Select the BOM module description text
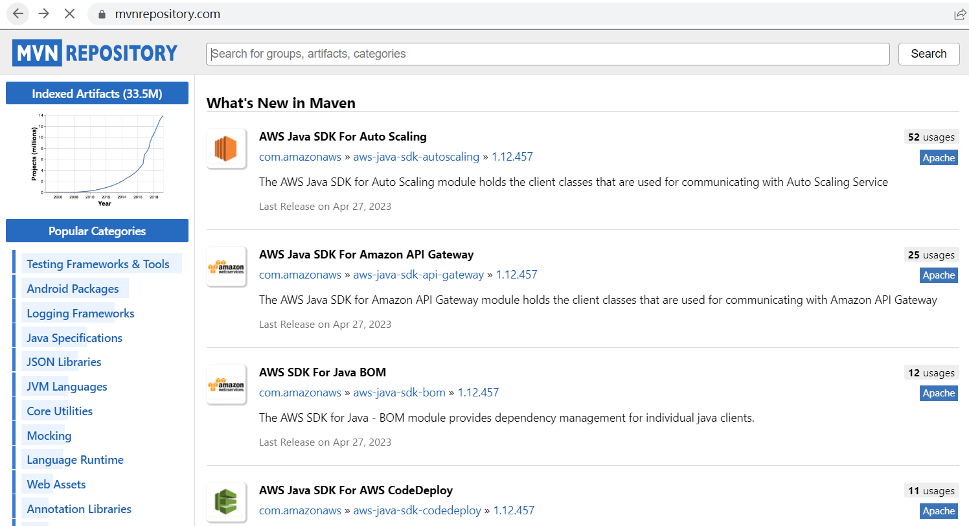969x526 pixels. tap(507, 418)
